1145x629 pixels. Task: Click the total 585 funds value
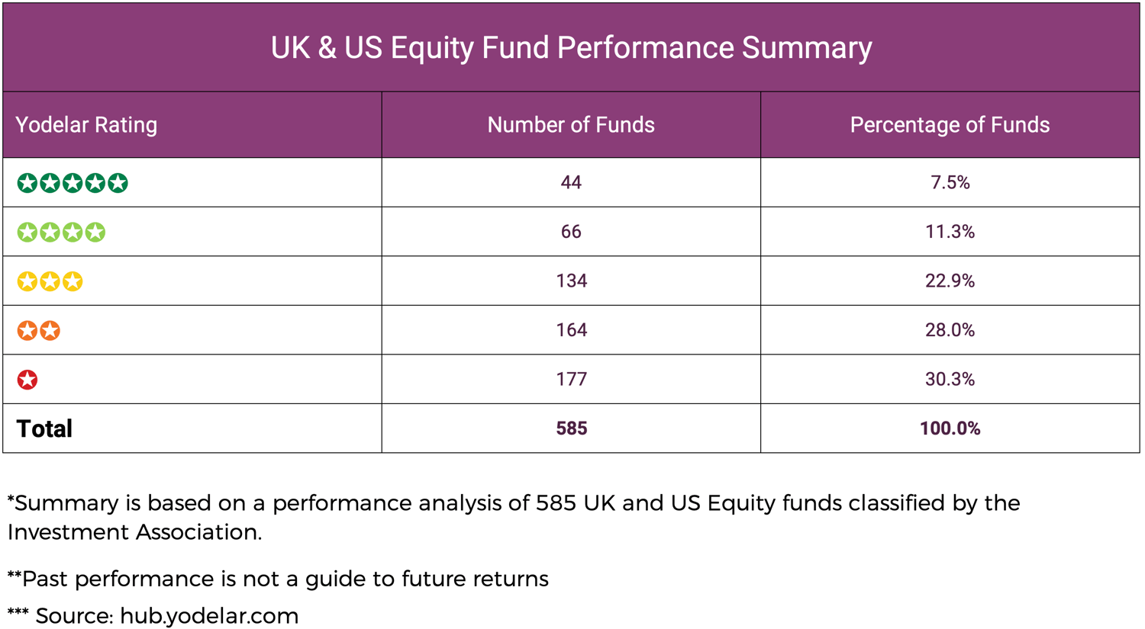(x=571, y=428)
